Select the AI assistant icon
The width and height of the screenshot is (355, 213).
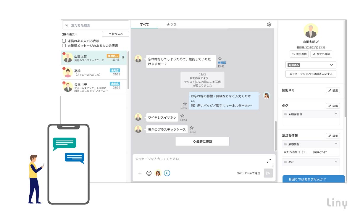click(x=167, y=173)
